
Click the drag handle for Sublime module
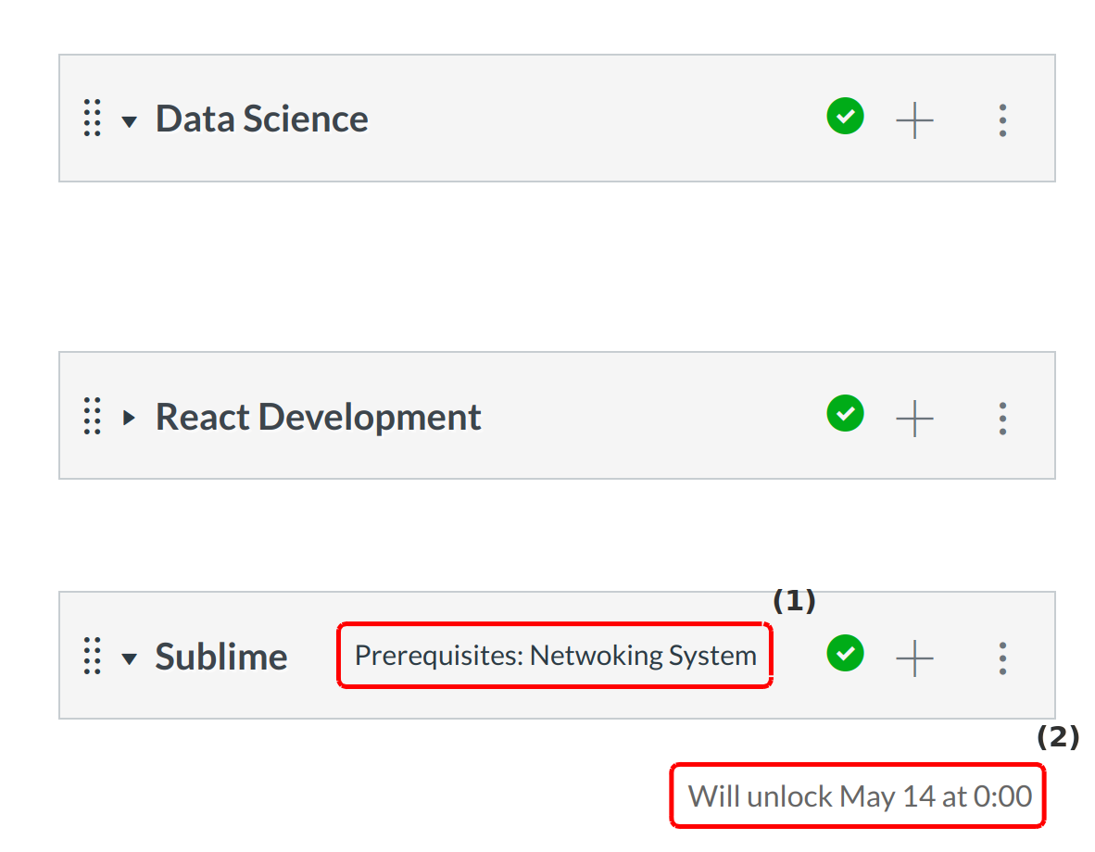[x=92, y=656]
